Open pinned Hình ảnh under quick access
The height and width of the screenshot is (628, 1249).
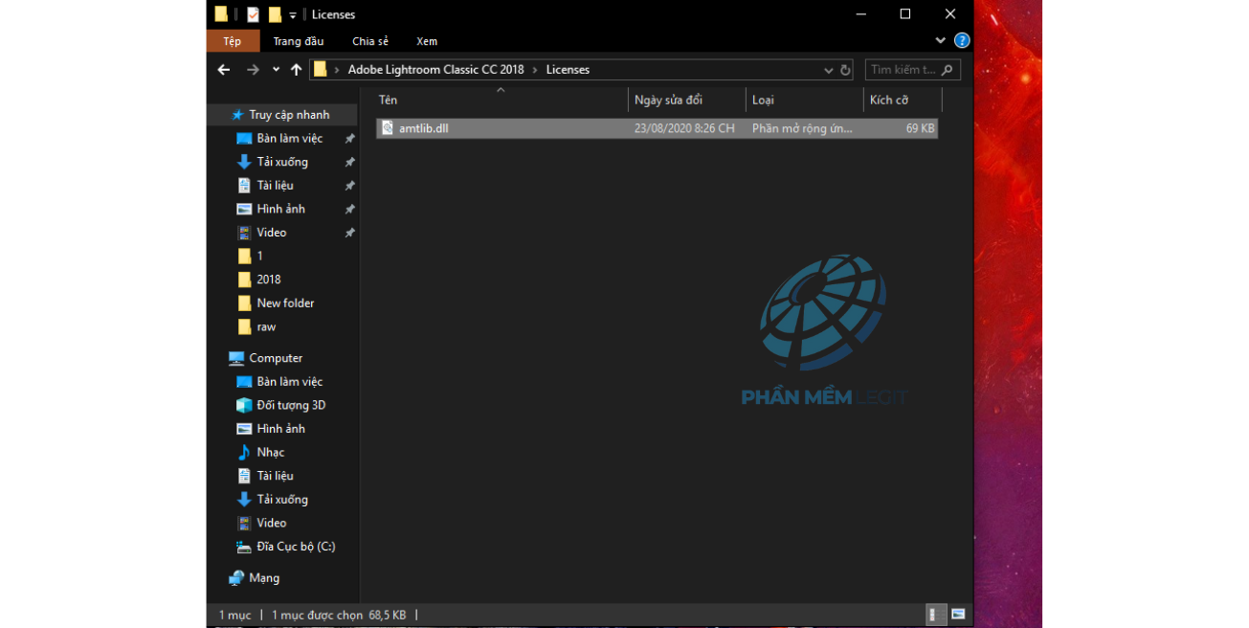(x=280, y=209)
